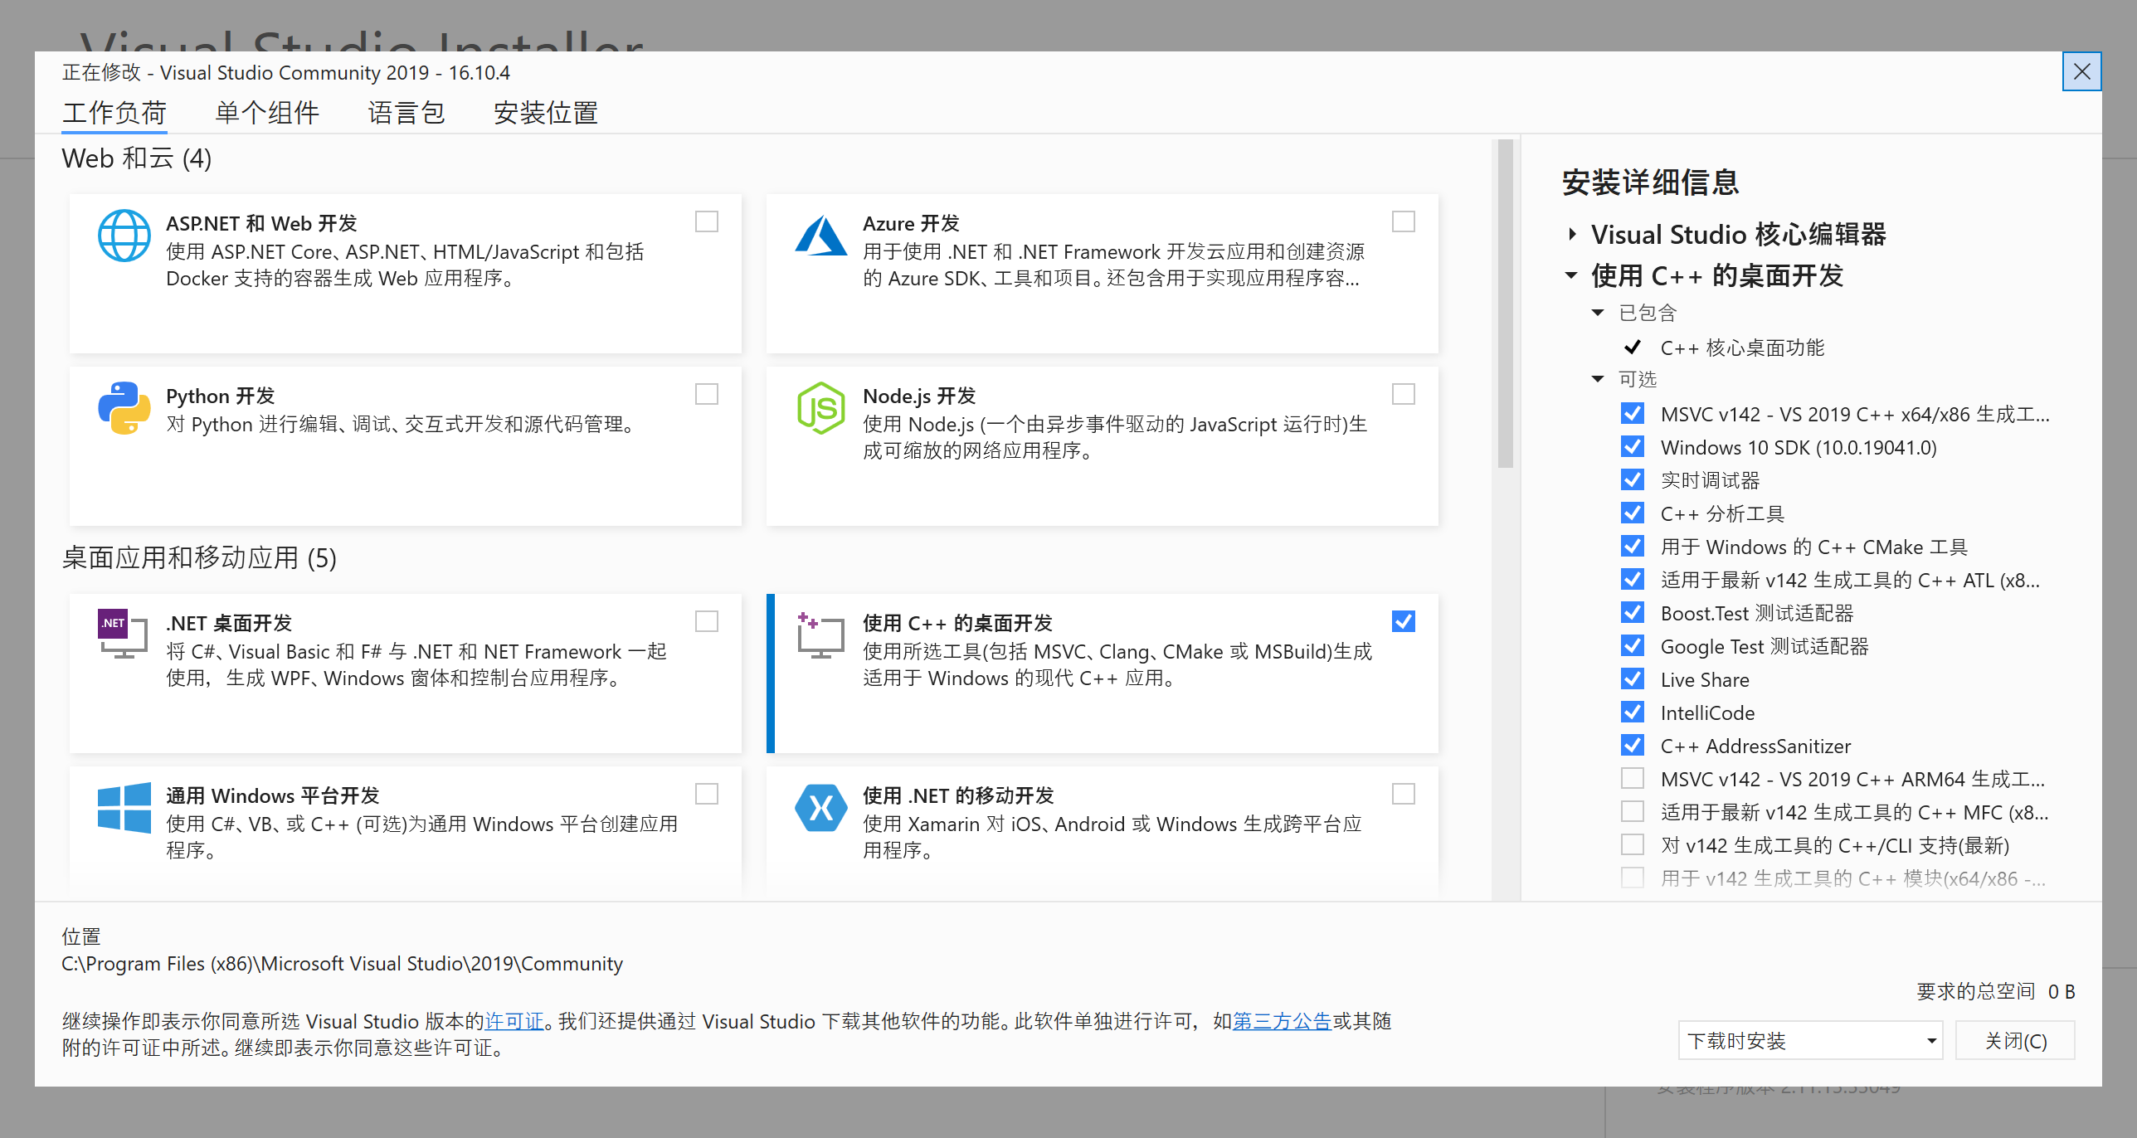The height and width of the screenshot is (1138, 2137).
Task: Enable the ASP.NET 和 Web 开发 workload checkbox
Action: [706, 221]
